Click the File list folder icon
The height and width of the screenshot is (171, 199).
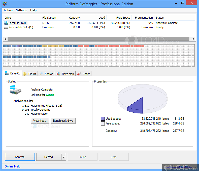pyautogui.click(x=25, y=74)
